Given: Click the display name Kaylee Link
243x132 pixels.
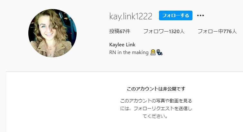Looking at the screenshot, I should point(122,45).
